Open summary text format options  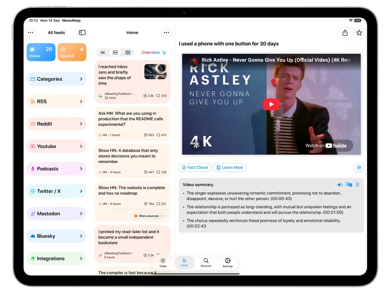click(357, 184)
